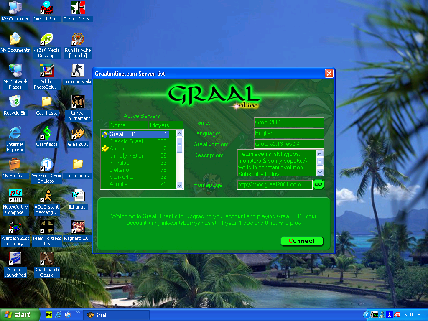This screenshot has width=428, height=321.
Task: Click the Connect button
Action: click(x=302, y=241)
